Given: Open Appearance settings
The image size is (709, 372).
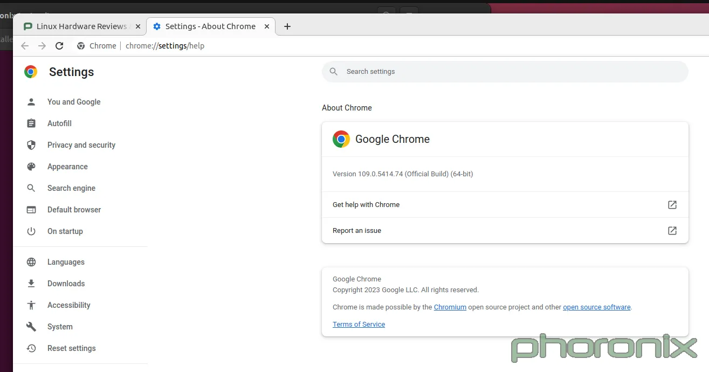Looking at the screenshot, I should click(67, 167).
